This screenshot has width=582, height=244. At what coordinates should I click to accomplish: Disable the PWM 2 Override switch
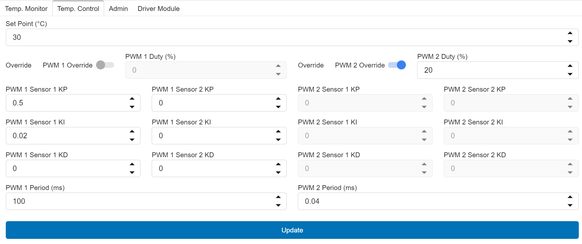pyautogui.click(x=397, y=65)
